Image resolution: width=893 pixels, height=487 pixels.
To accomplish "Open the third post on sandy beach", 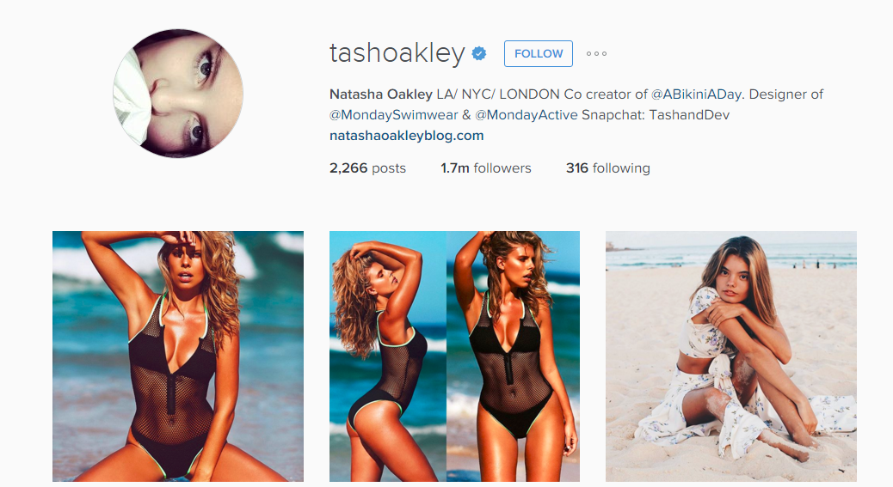I will (x=731, y=356).
